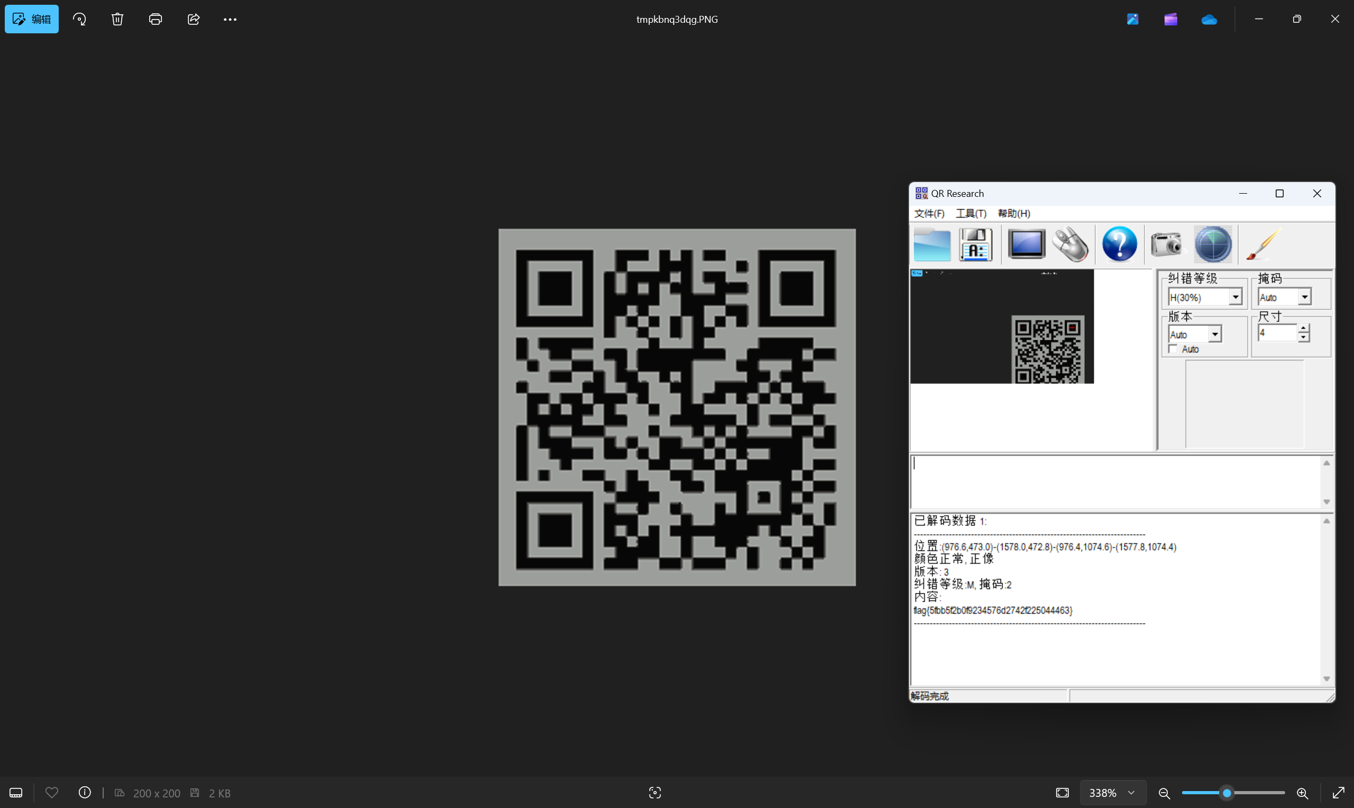Favorite the image with heart icon
The image size is (1354, 808).
coord(52,793)
